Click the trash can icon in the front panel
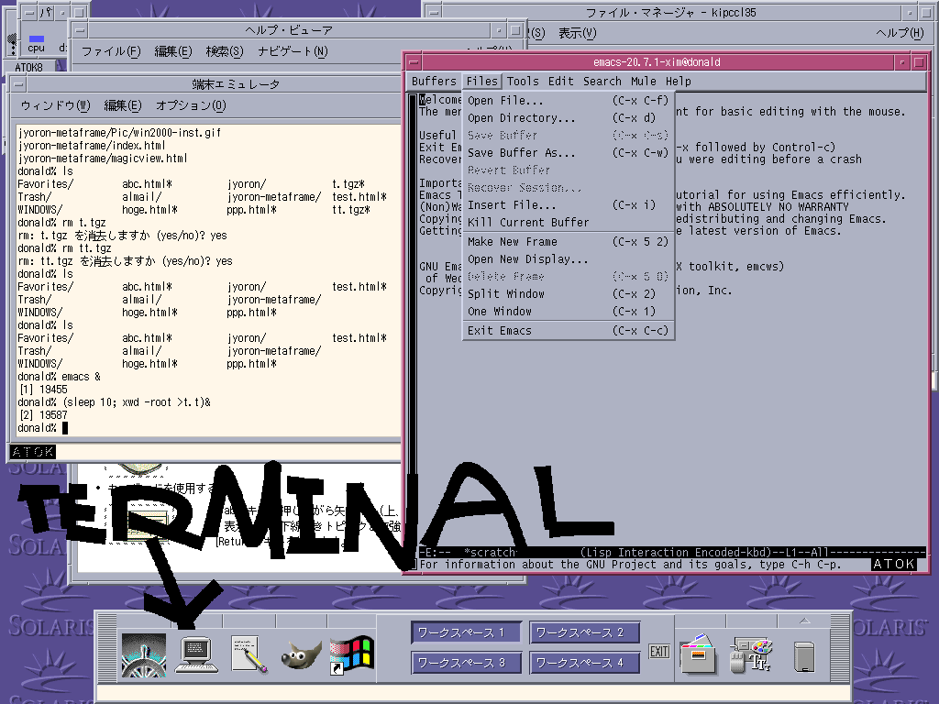The image size is (939, 704). (x=803, y=656)
